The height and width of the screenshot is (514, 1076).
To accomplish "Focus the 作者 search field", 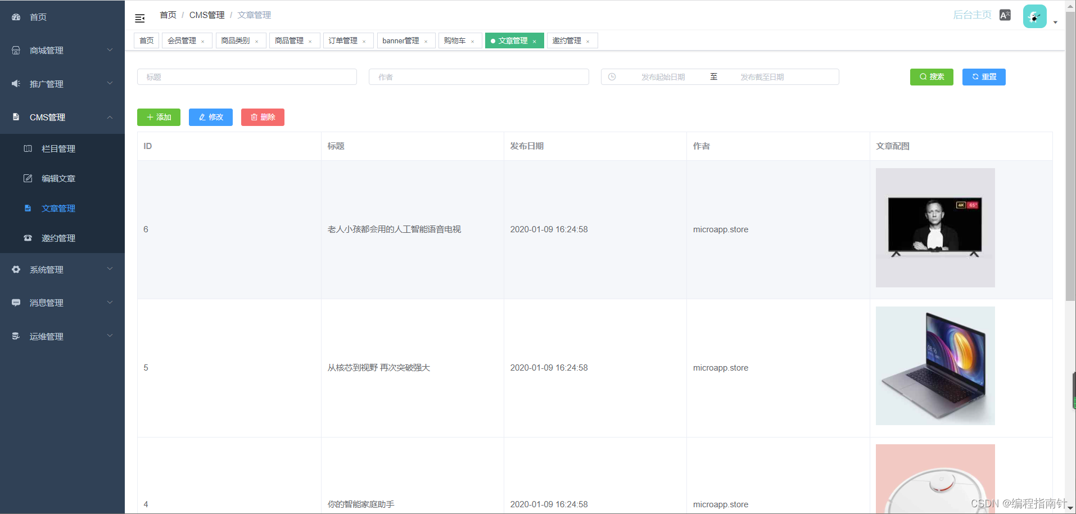I will tap(479, 77).
